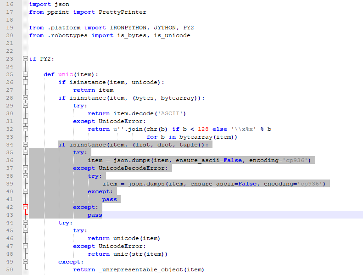
Task: Toggle fold marker for line 34 isinstance check
Action: 25,145
